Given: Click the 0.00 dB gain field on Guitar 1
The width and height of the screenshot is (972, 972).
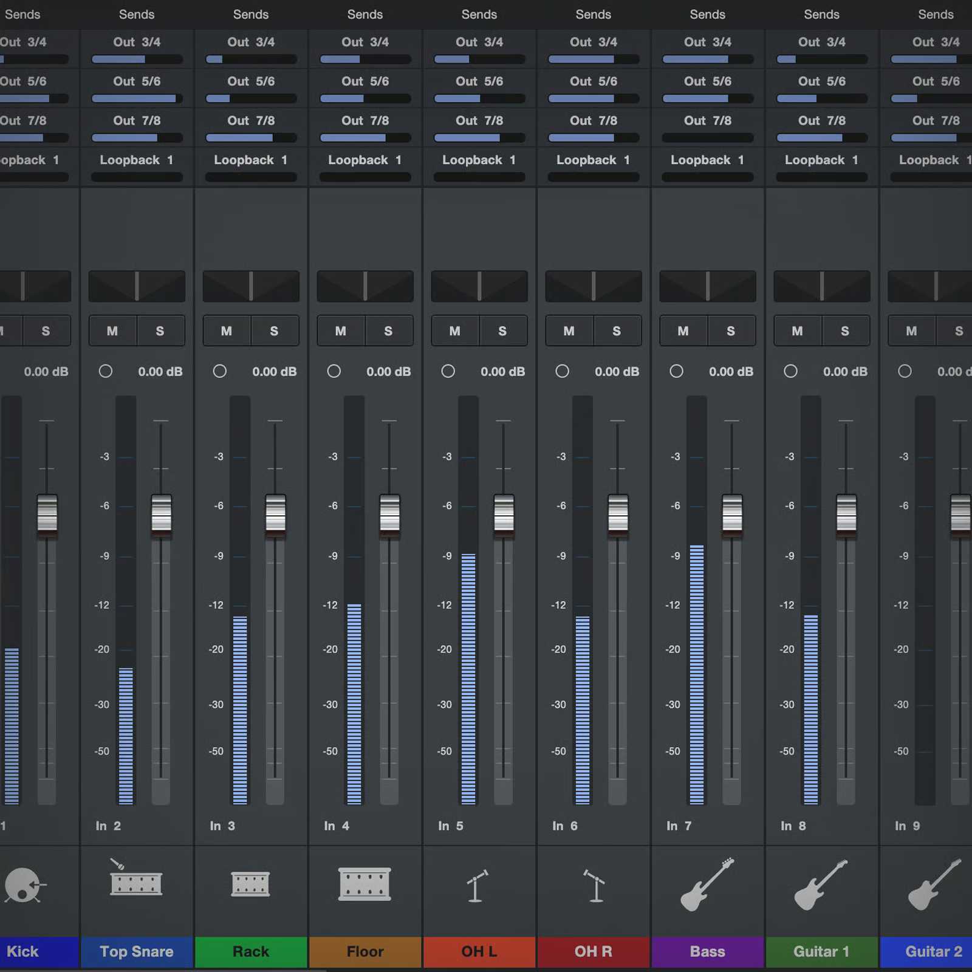Looking at the screenshot, I should pyautogui.click(x=844, y=372).
